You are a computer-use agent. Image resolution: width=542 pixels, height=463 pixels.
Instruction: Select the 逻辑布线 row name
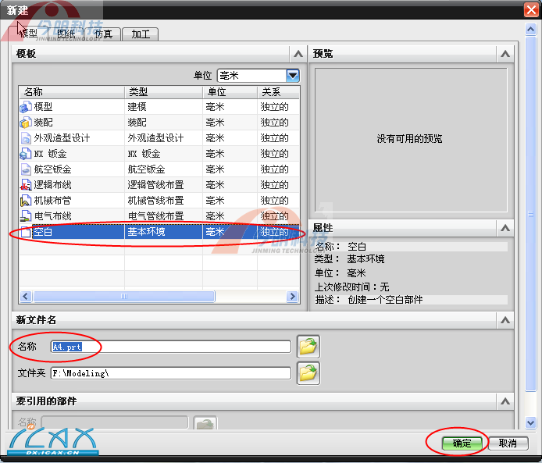[x=52, y=185]
